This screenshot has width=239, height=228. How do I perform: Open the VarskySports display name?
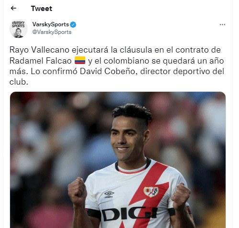[x=51, y=24]
